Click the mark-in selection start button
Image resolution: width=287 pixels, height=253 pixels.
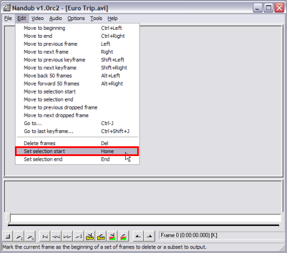(x=138, y=236)
